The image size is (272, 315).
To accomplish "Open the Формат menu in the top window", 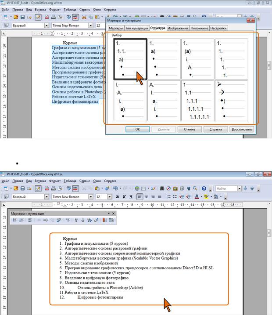I will coord(55,9).
